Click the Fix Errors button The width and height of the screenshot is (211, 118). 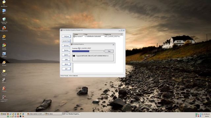click(66, 46)
